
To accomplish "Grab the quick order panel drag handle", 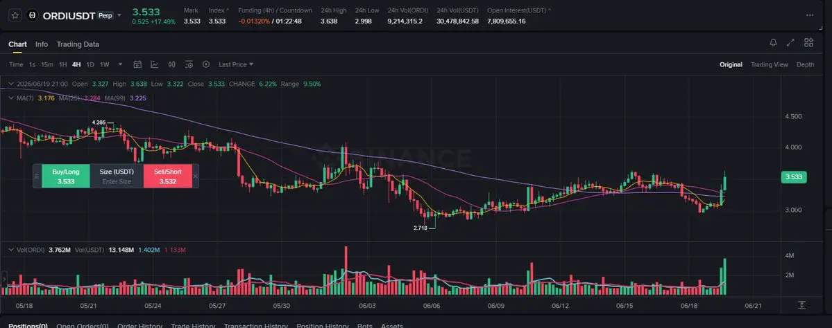I will [37, 176].
